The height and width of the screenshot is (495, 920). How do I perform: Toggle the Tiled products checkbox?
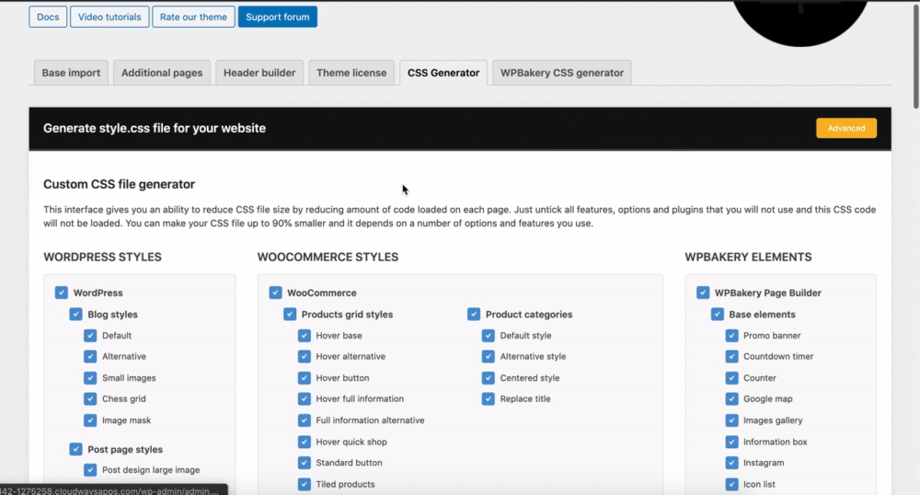[304, 485]
